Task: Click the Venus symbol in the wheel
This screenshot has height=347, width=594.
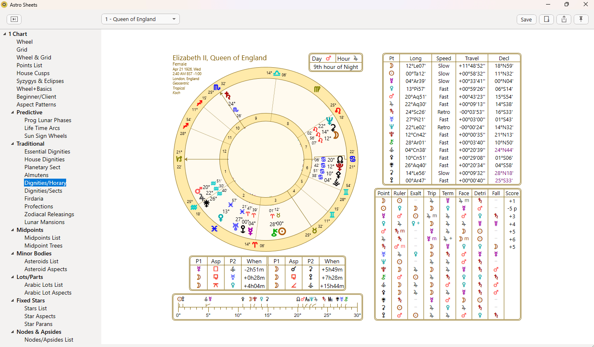Action: 221,218
